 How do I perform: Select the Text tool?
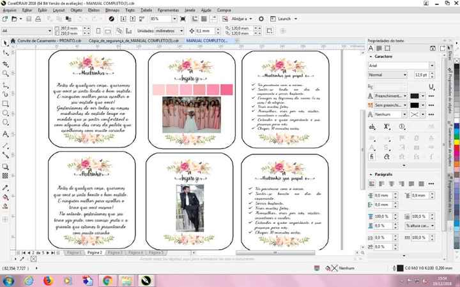[x=5, y=134]
